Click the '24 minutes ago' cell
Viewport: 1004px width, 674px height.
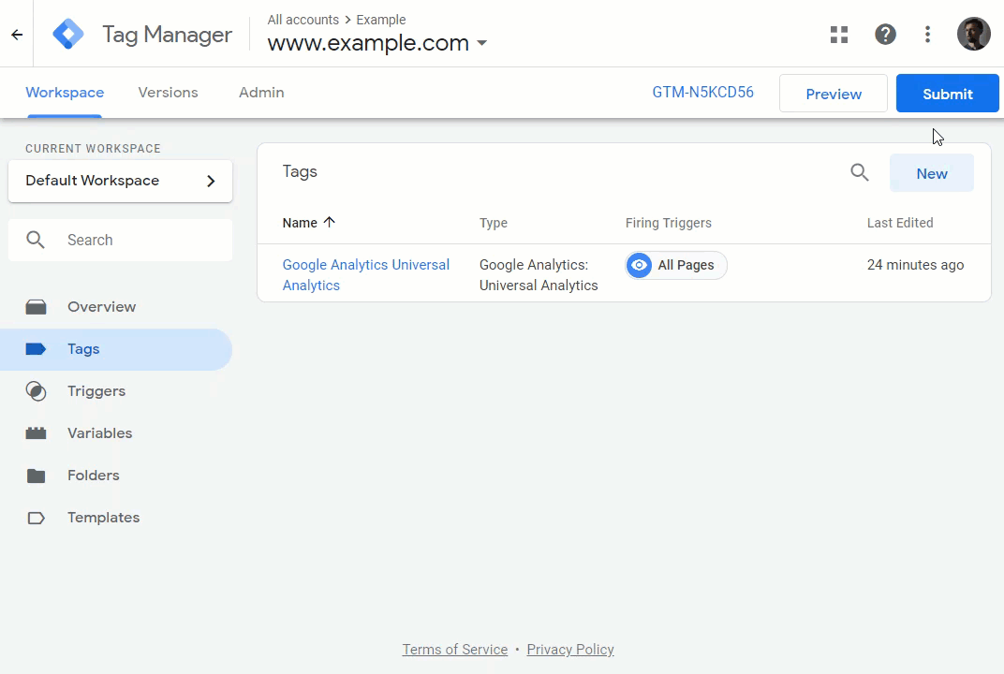(915, 265)
